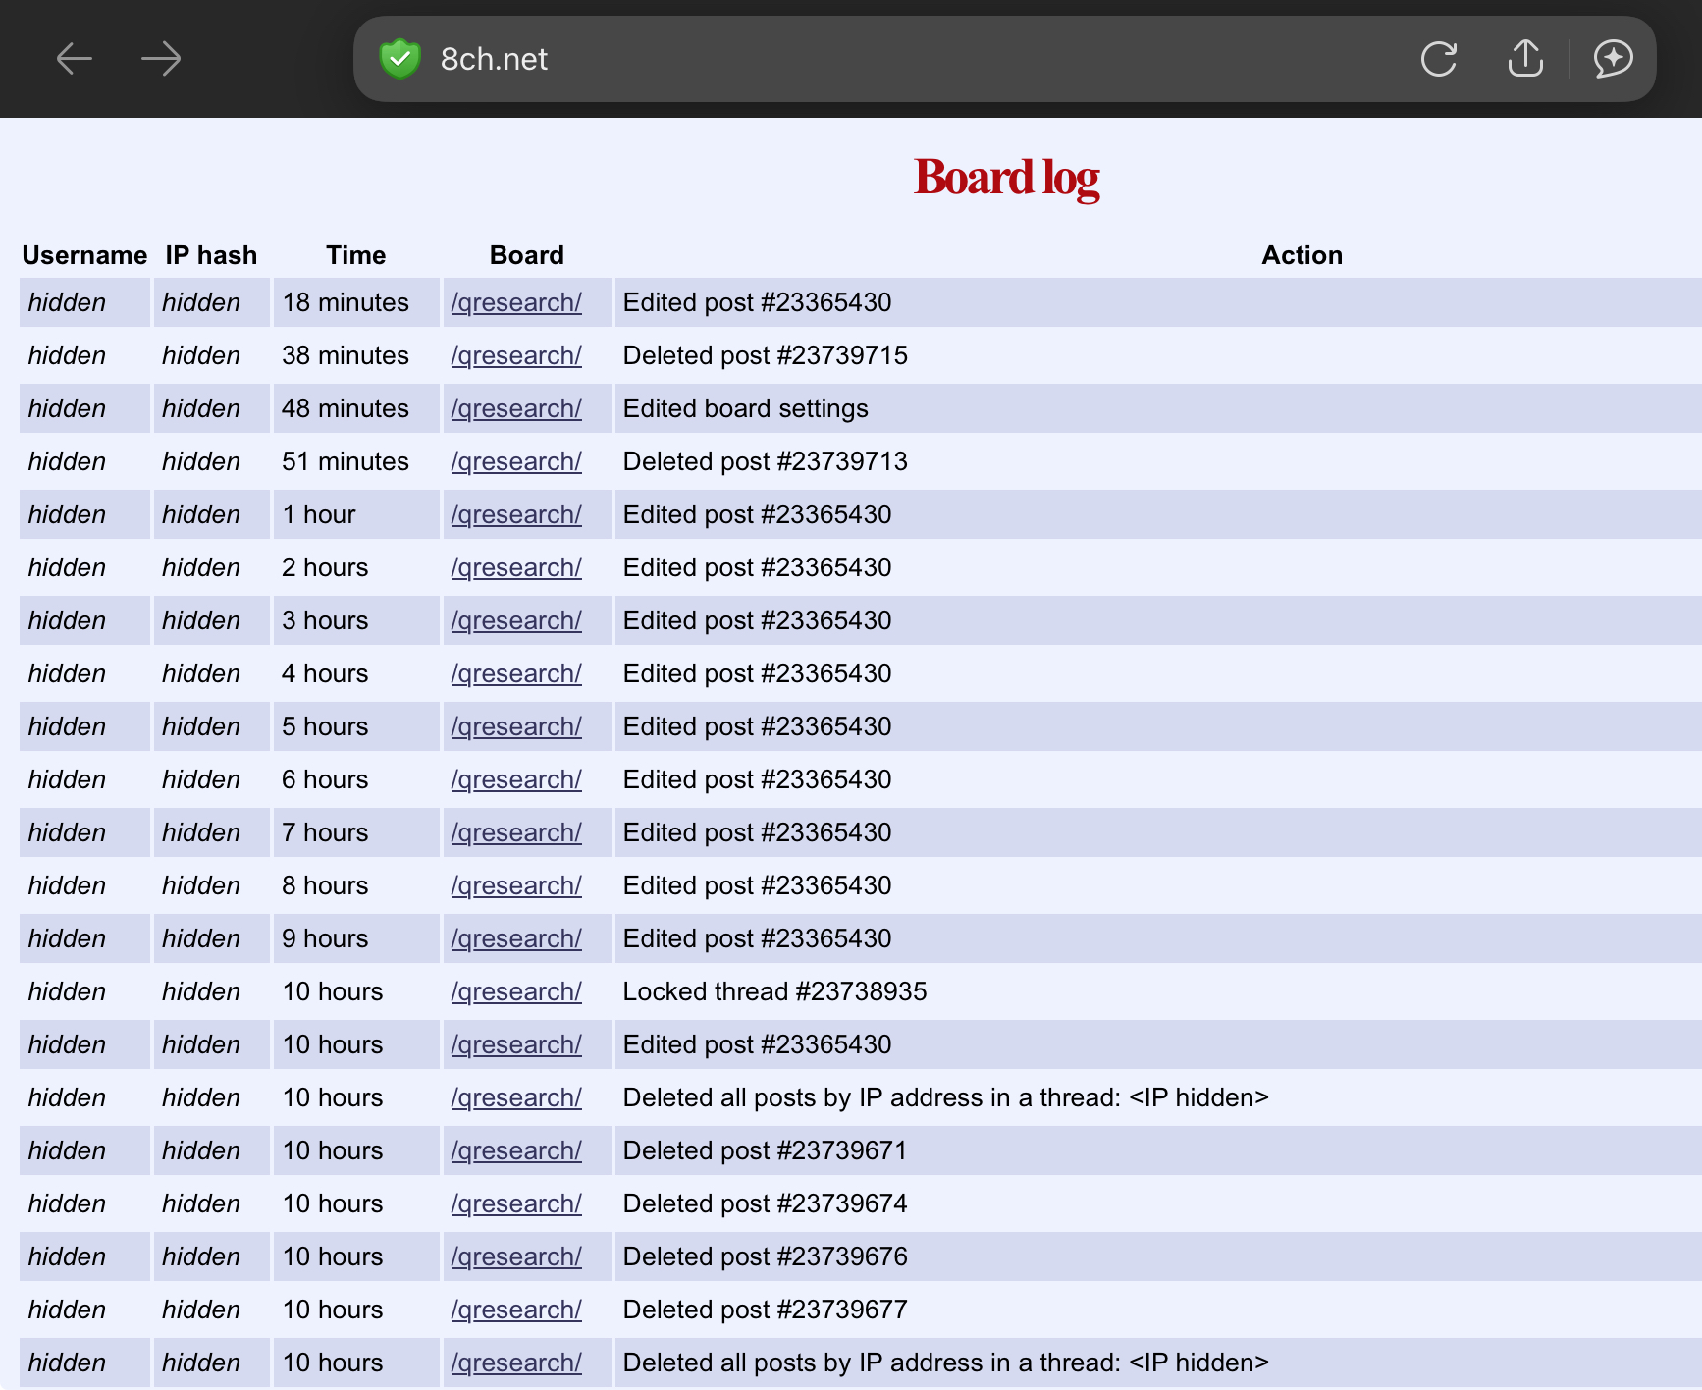Click /qresearch/ link for Deleted post #23739677
1702x1390 pixels.
[x=516, y=1310]
